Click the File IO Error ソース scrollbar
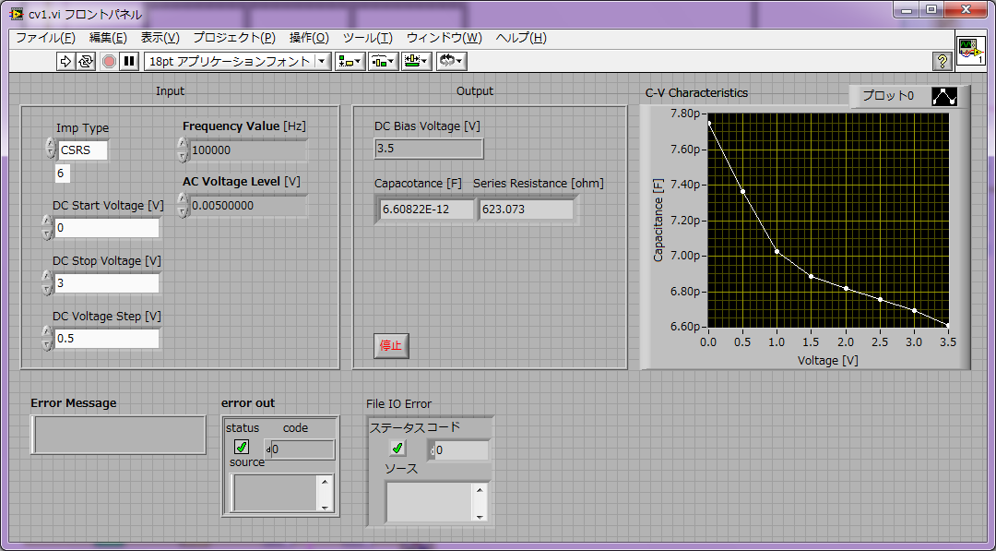The width and height of the screenshot is (996, 551). tap(480, 503)
